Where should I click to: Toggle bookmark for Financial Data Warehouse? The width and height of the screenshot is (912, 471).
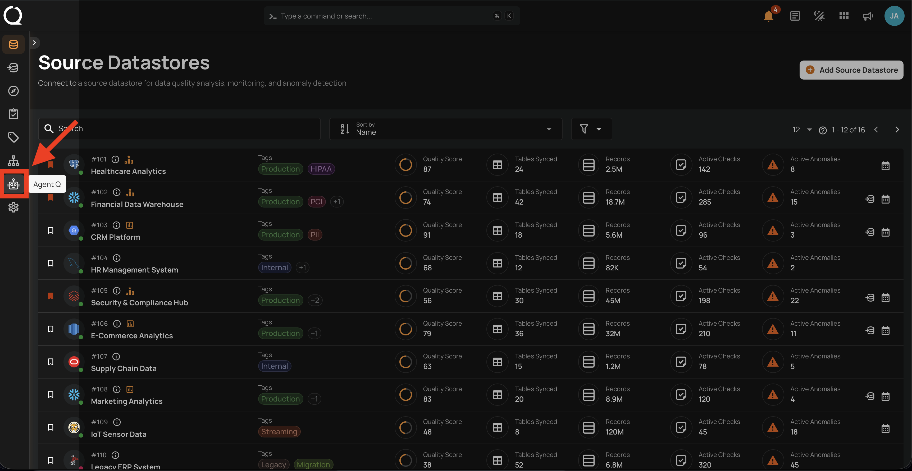point(51,197)
